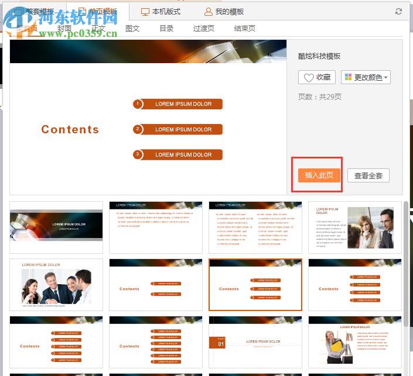Viewport: 413px width, 376px height.
Task: Open the 我的模板 tab
Action: click(224, 12)
